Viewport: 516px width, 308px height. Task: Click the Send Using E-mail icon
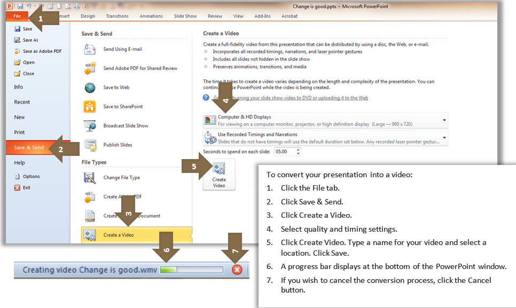pyautogui.click(x=90, y=49)
